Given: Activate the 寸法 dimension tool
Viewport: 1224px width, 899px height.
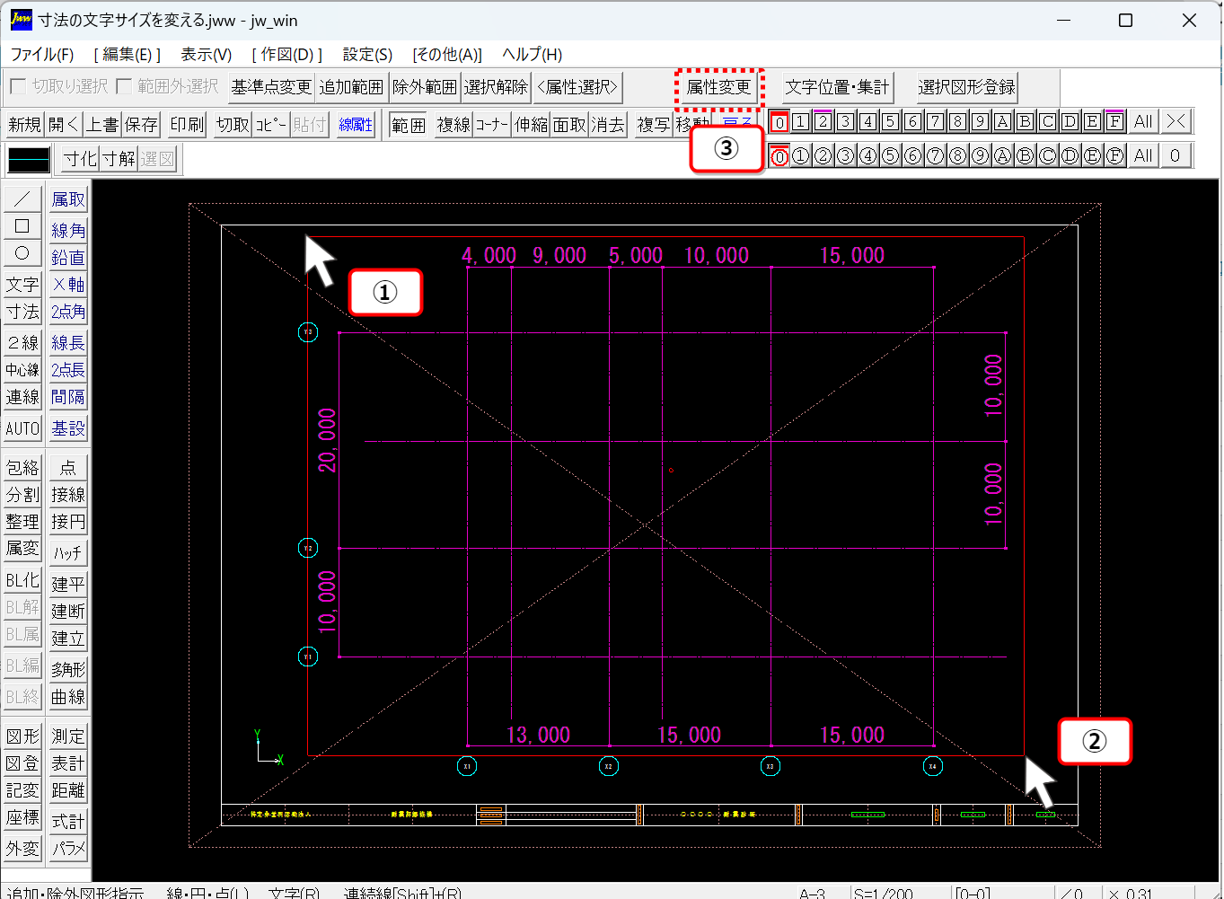Looking at the screenshot, I should point(22,312).
